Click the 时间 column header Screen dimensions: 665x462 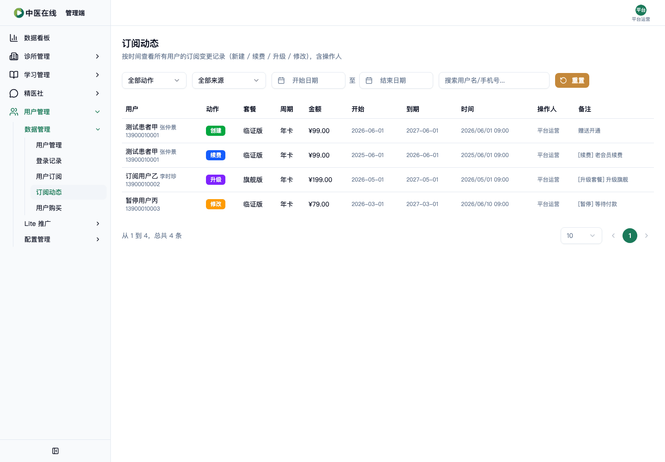467,109
